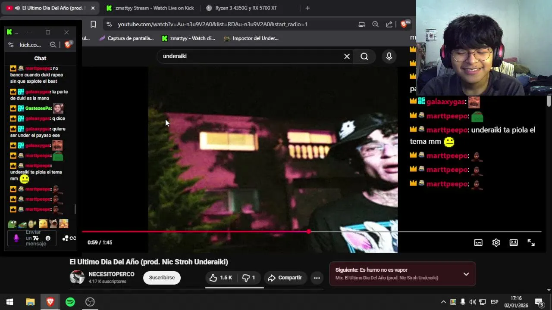Open Captura de pantalla bookmark
The height and width of the screenshot is (310, 552).
click(x=126, y=38)
